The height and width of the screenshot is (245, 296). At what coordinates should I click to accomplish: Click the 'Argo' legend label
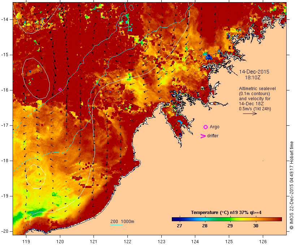tap(215, 127)
